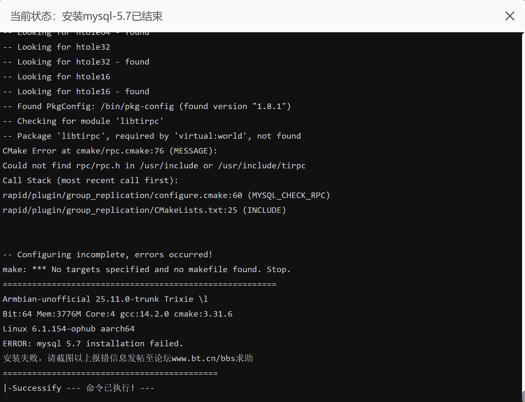Click the 'Looking for htole16 - found' line
The image size is (525, 402).
[76, 92]
